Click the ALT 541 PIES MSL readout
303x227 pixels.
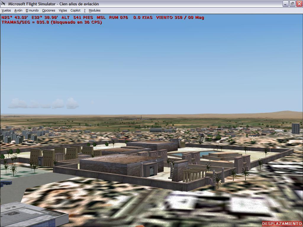tap(83, 17)
